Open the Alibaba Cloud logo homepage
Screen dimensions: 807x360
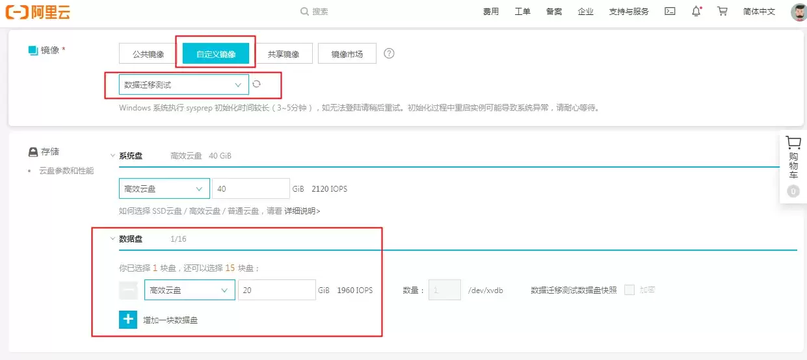38,12
